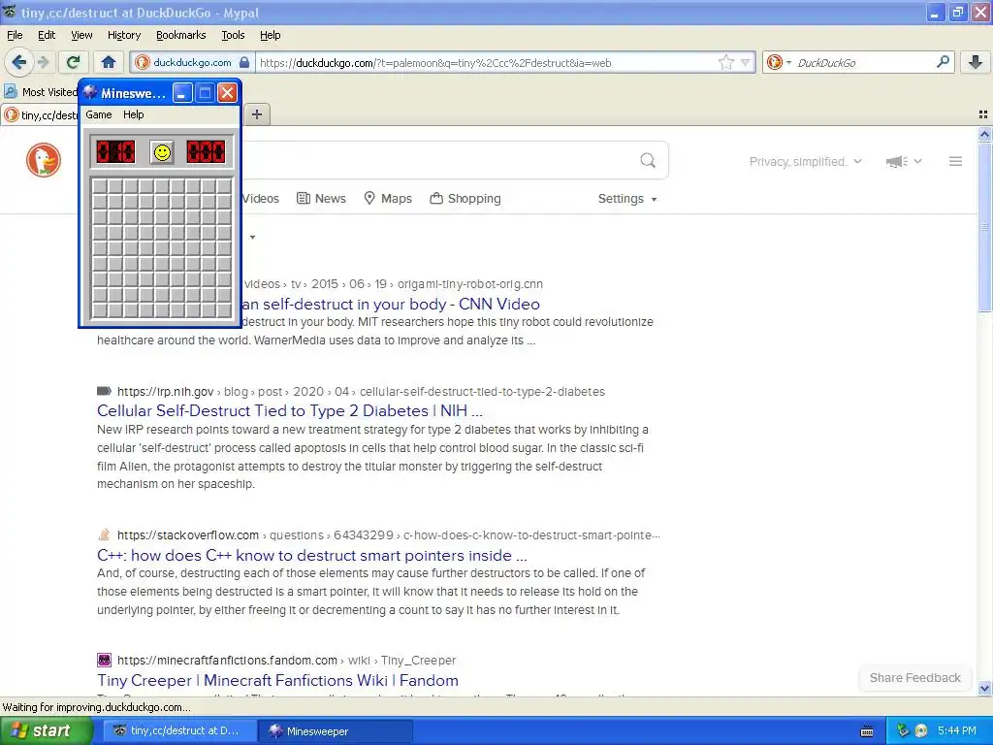Click the magnifier icon in the DuckDuckGo toolbar search box

click(x=943, y=62)
